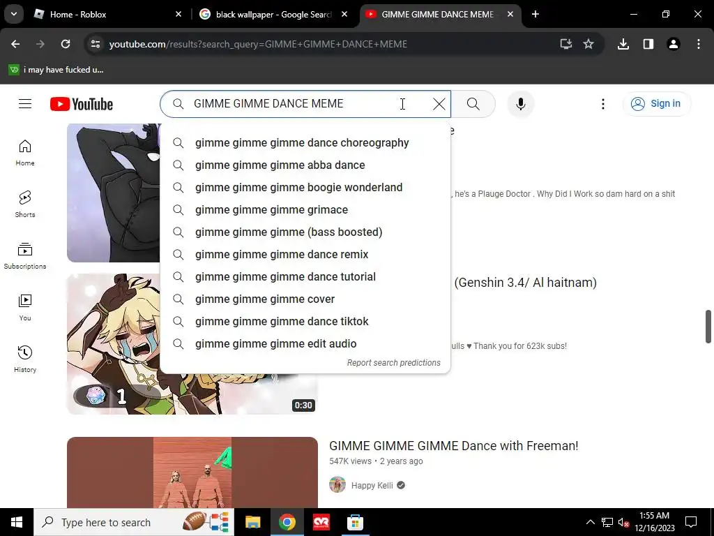This screenshot has width=714, height=536.
Task: Click the Happy Kelli channel avatar
Action: [x=337, y=484]
